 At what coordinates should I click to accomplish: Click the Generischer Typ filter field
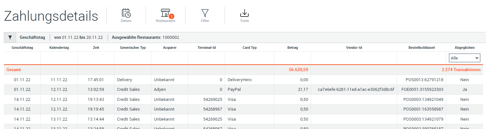coord(133,58)
